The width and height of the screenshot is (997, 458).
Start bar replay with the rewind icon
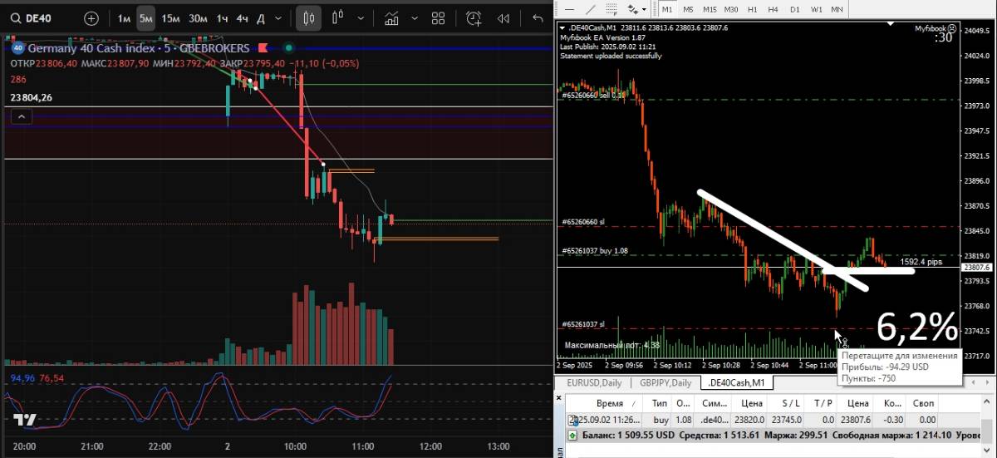click(x=503, y=18)
